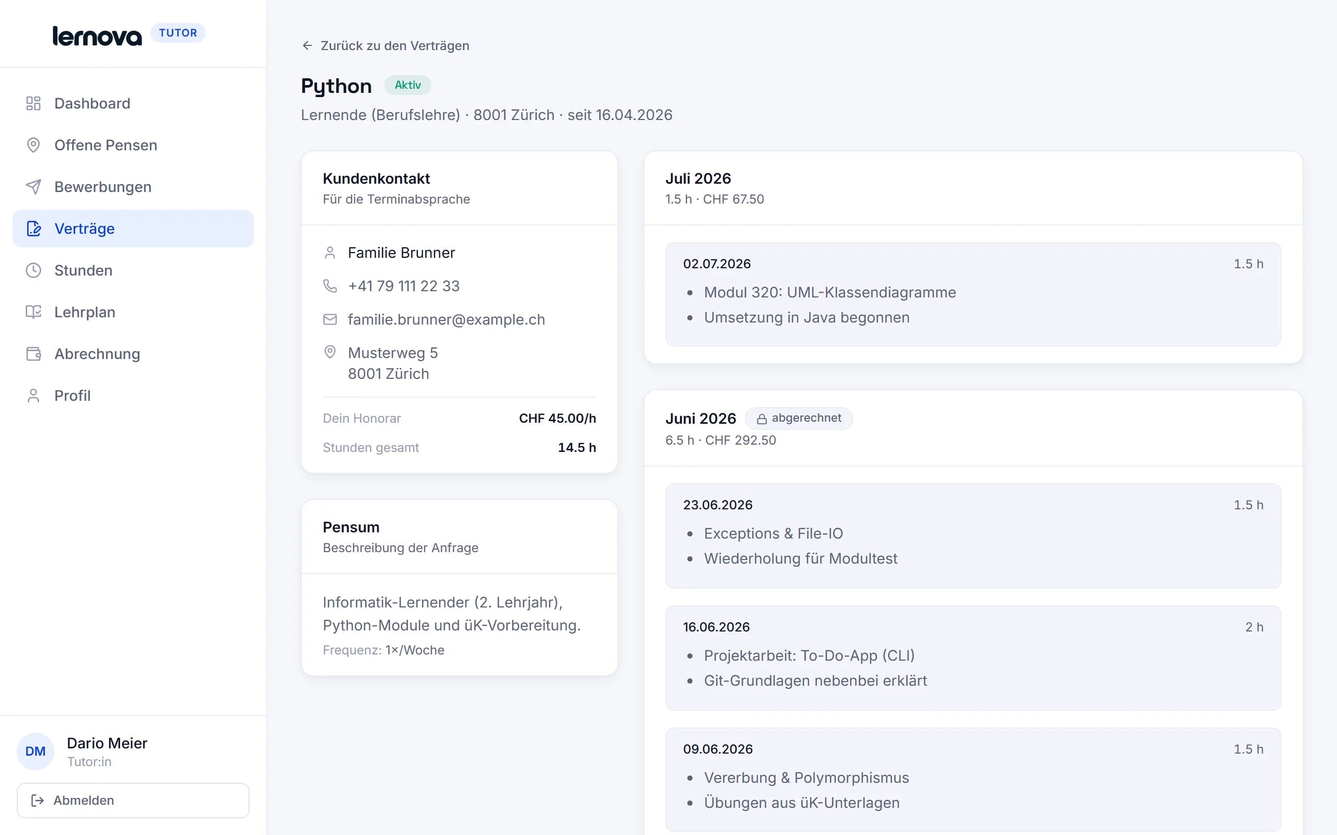The image size is (1337, 835).
Task: Click the email familie.brunner@example.ch
Action: pos(447,319)
